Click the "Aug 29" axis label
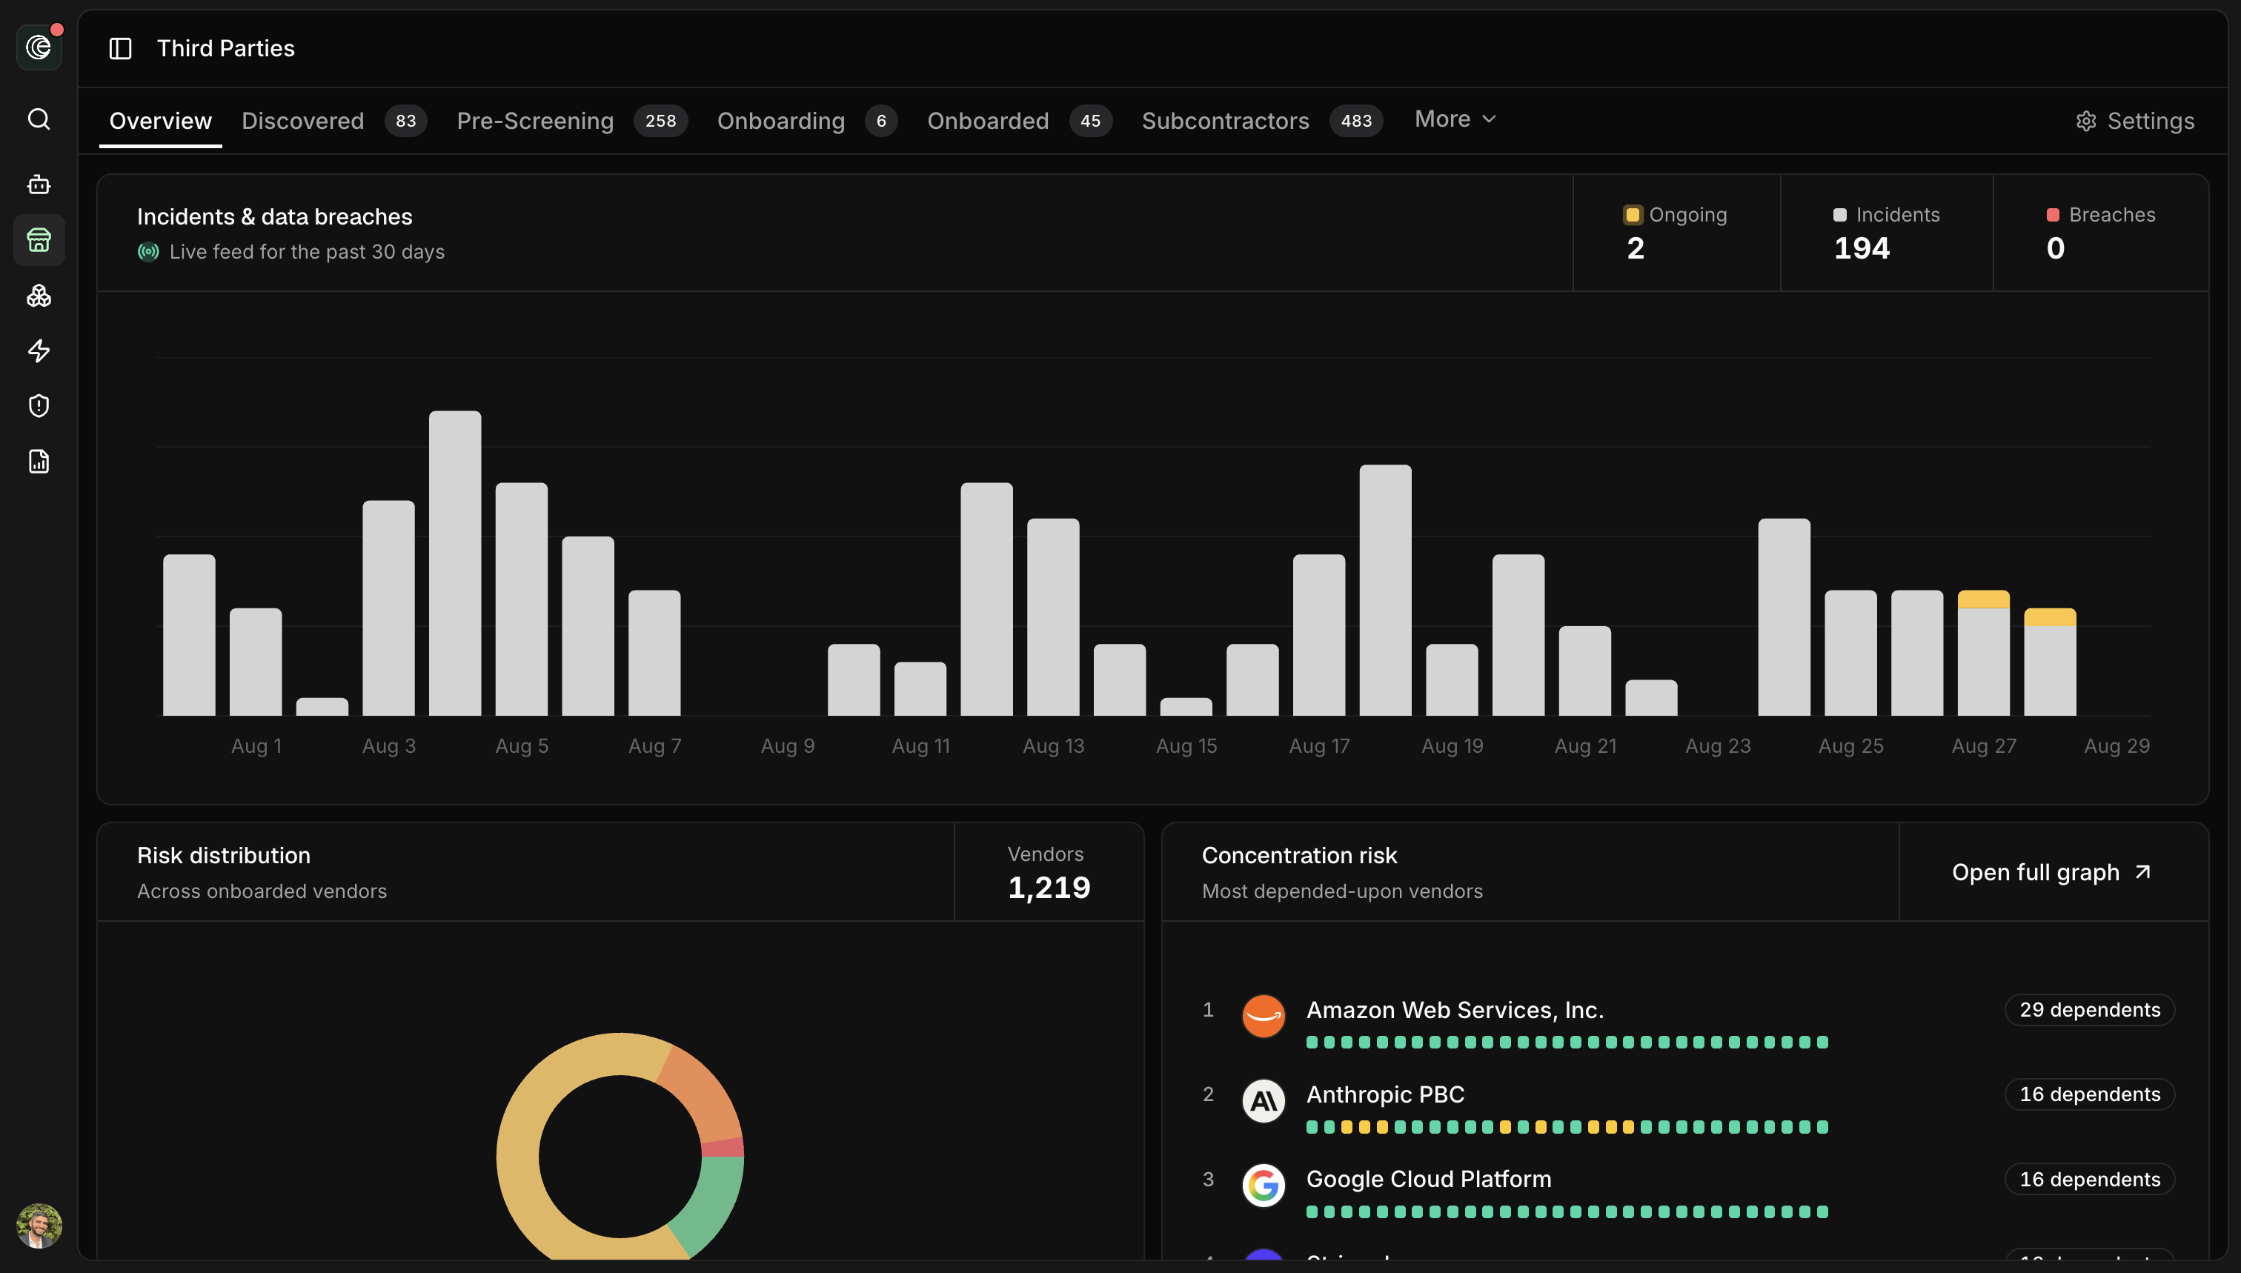The height and width of the screenshot is (1273, 2241). coord(2116,747)
